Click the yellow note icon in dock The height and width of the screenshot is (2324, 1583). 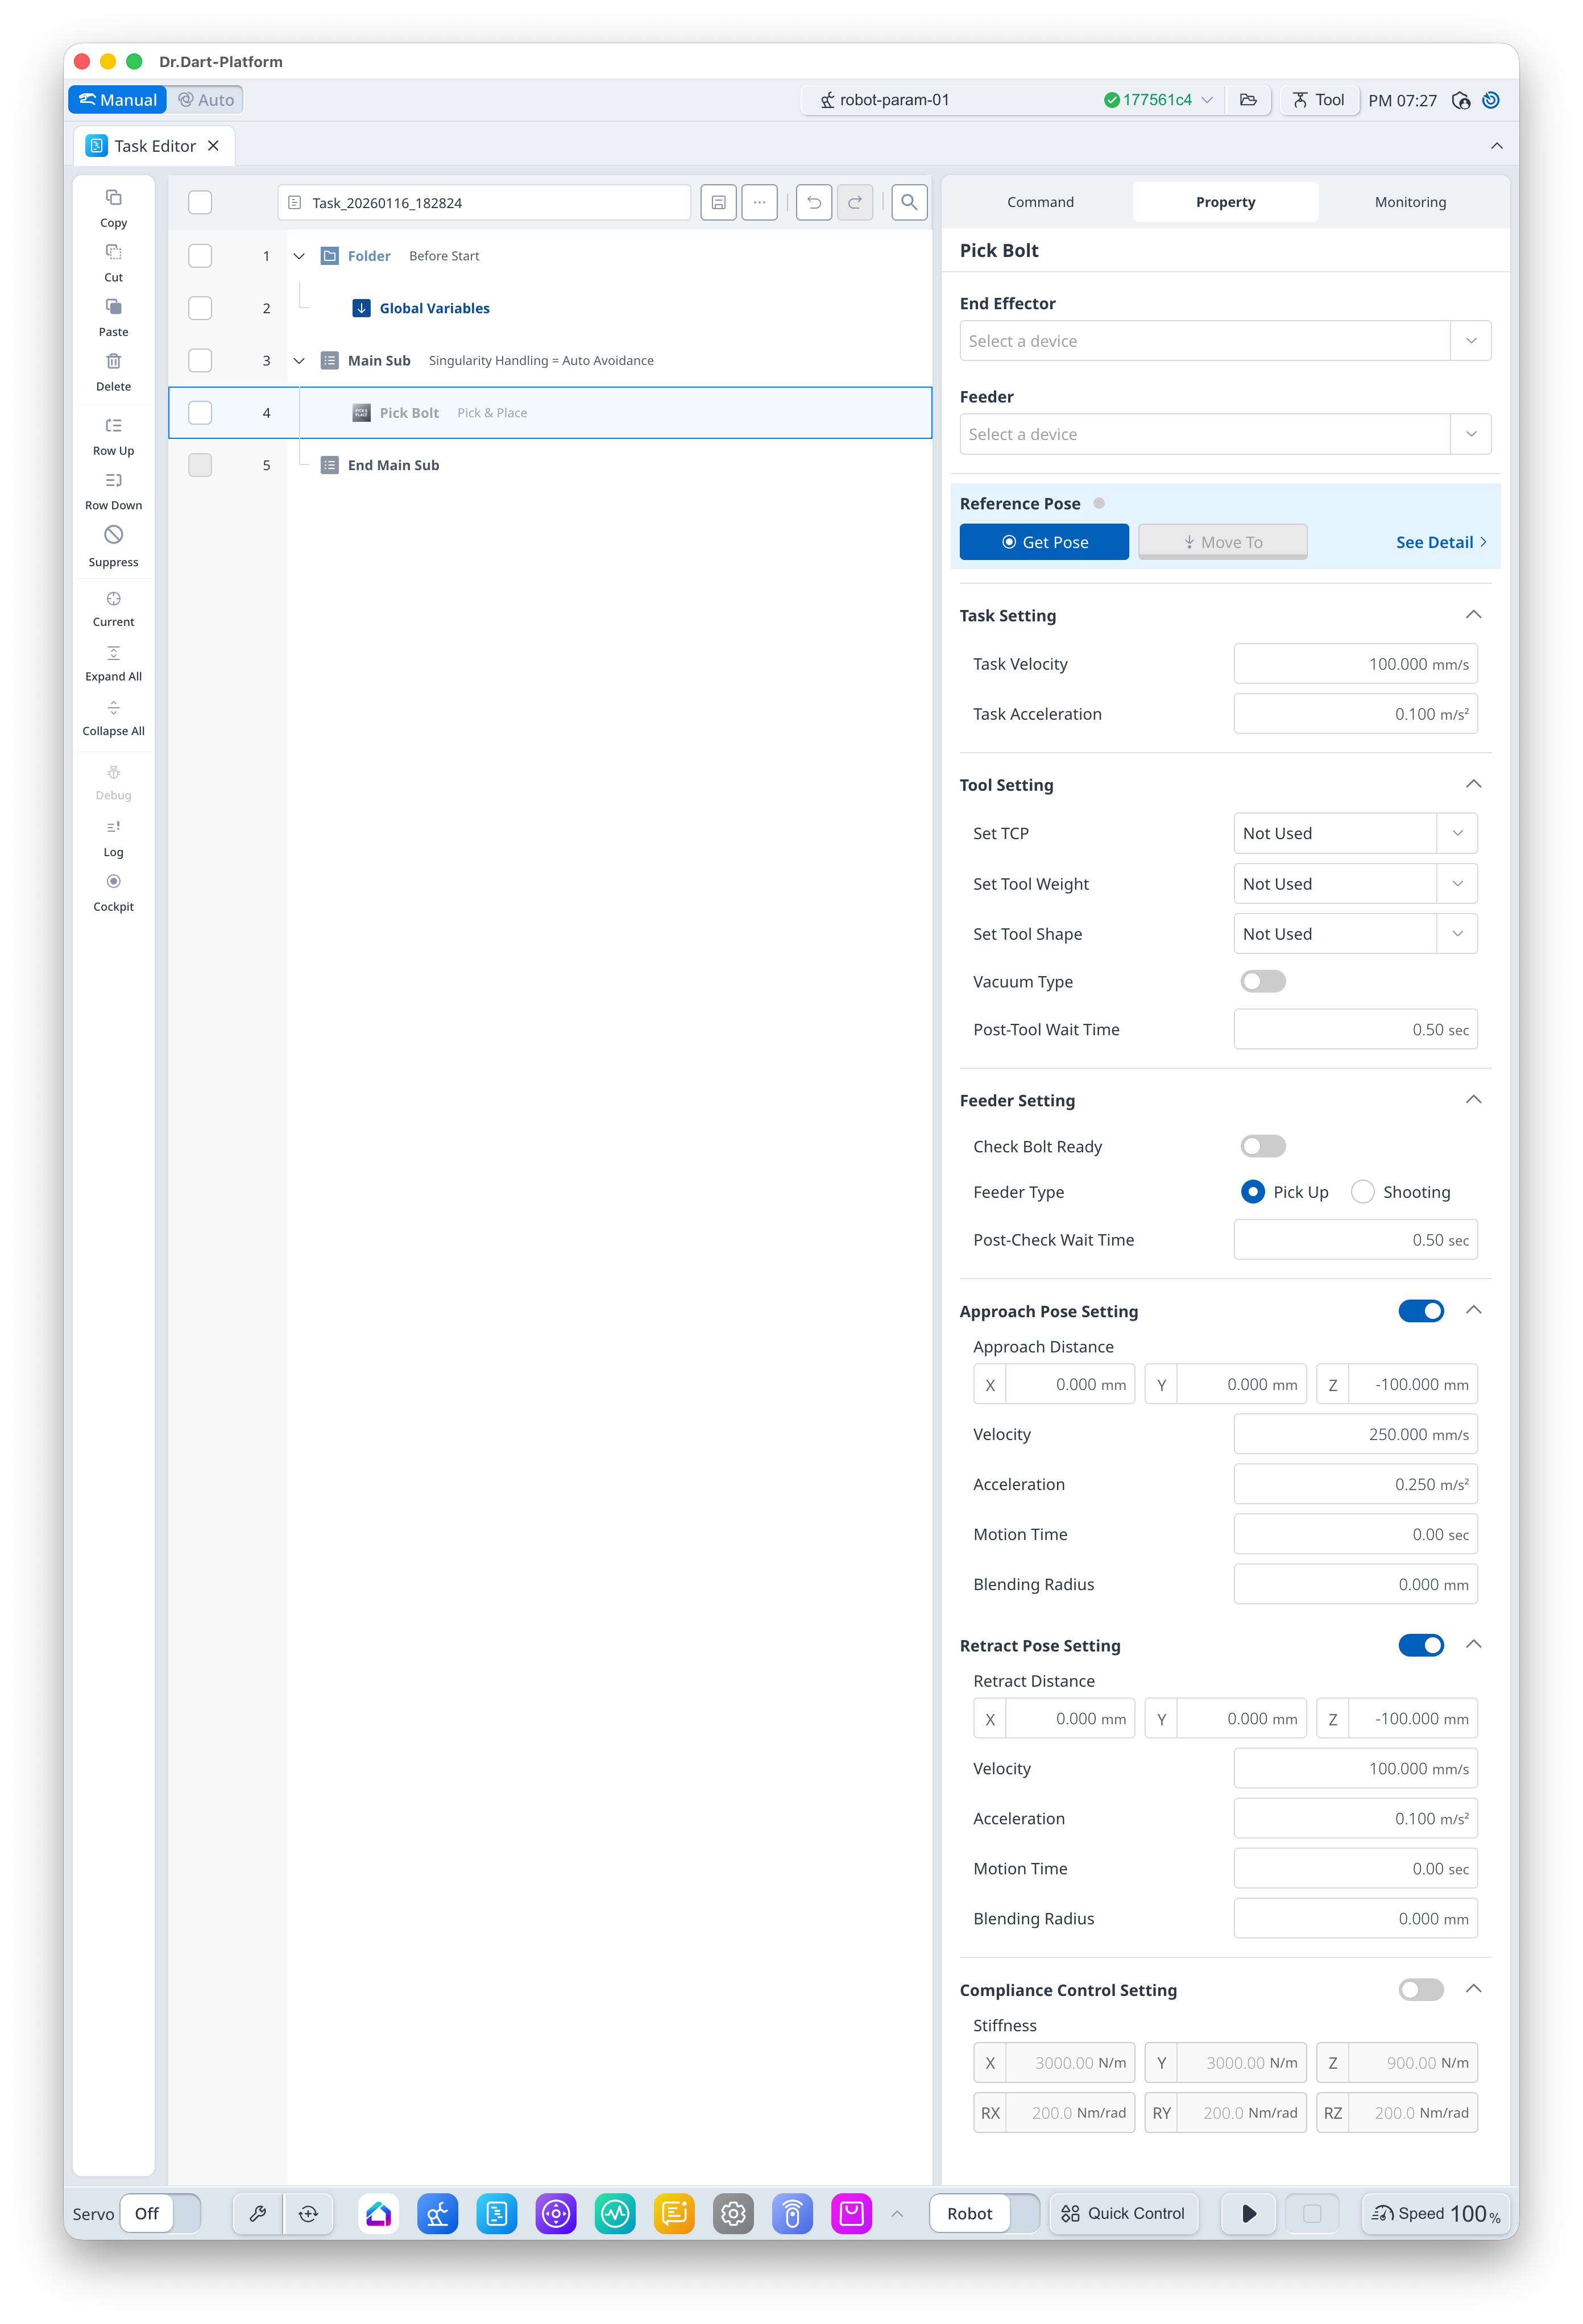pyautogui.click(x=674, y=2213)
